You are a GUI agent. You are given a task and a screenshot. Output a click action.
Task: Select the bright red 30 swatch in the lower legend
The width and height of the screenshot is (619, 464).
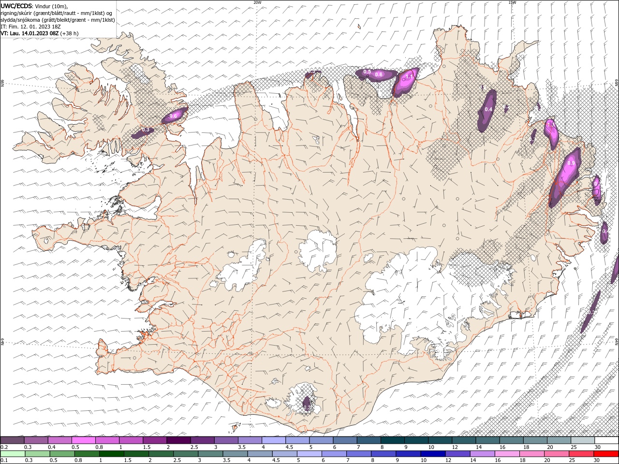[606, 454]
